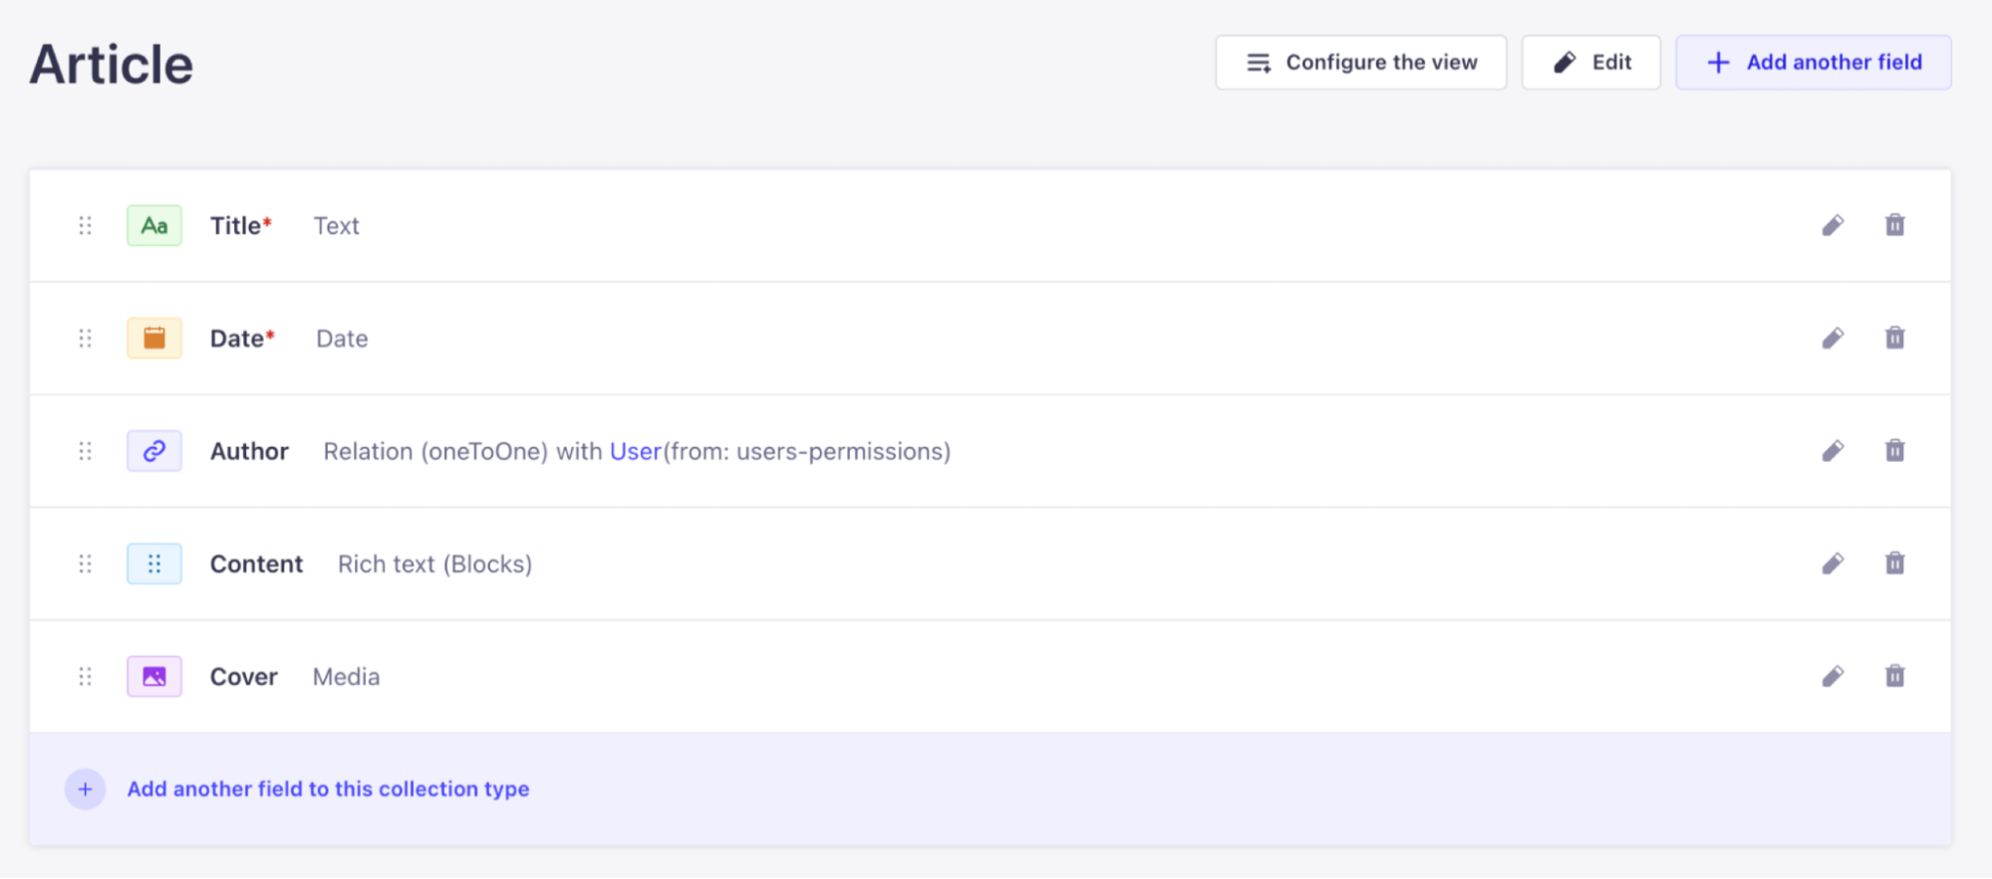Viewport: 1992px width, 879px height.
Task: Grab the drag handle of Title row
Action: [86, 226]
